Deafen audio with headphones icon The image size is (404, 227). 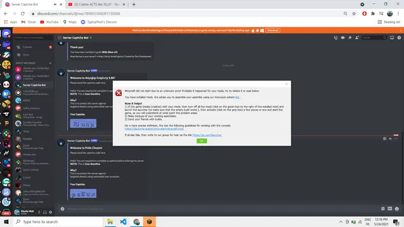(x=45, y=212)
